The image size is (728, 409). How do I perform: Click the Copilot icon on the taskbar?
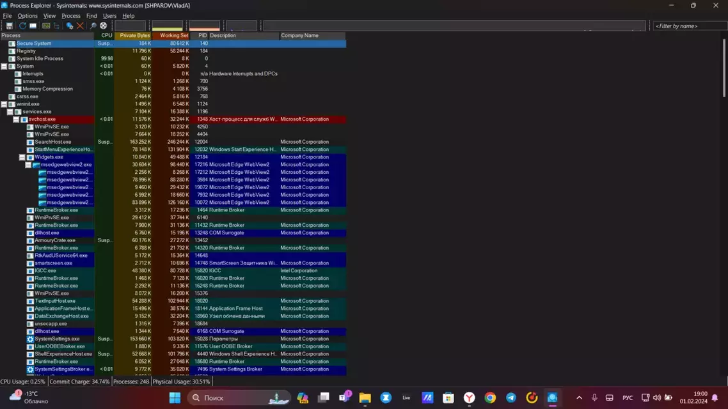coord(303,398)
